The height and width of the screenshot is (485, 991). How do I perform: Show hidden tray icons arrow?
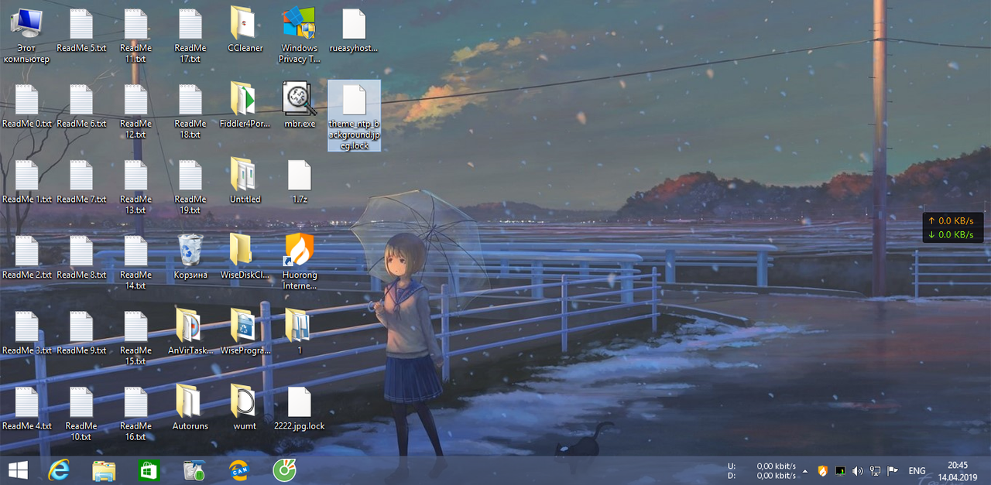(x=805, y=471)
